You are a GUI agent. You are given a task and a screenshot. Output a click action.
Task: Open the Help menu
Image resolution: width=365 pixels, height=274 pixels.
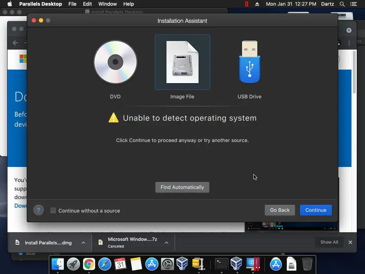click(x=128, y=4)
